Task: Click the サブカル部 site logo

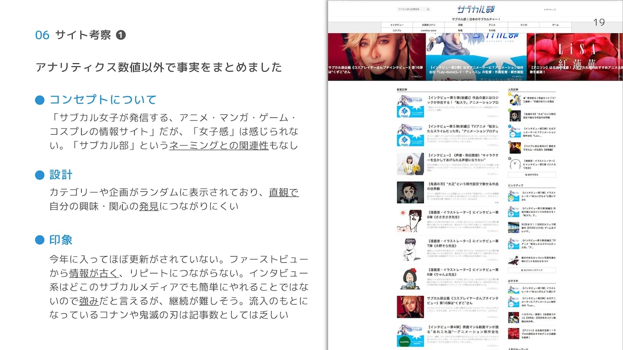Action: pyautogui.click(x=475, y=9)
